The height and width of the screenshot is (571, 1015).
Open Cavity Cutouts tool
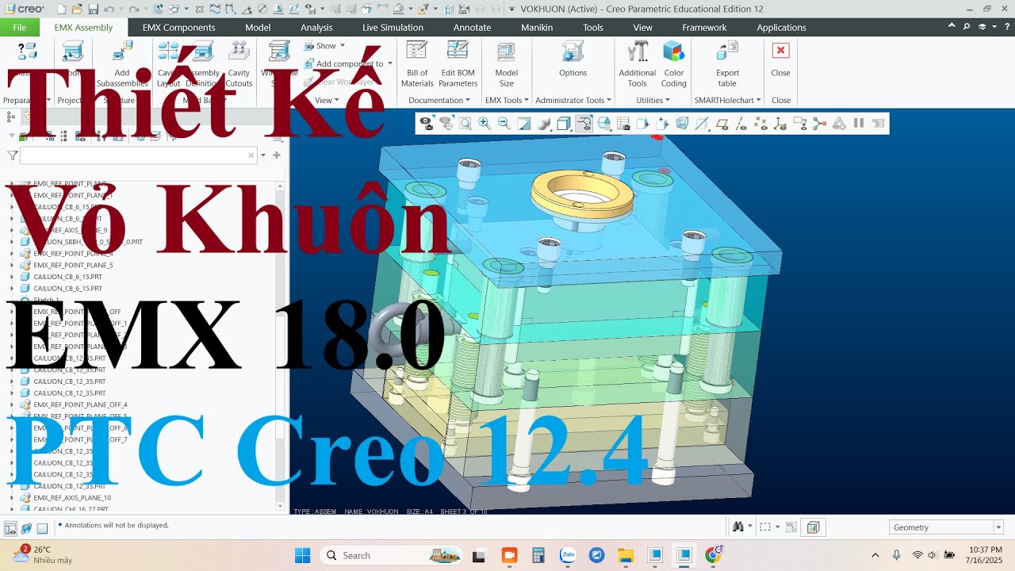click(x=239, y=63)
